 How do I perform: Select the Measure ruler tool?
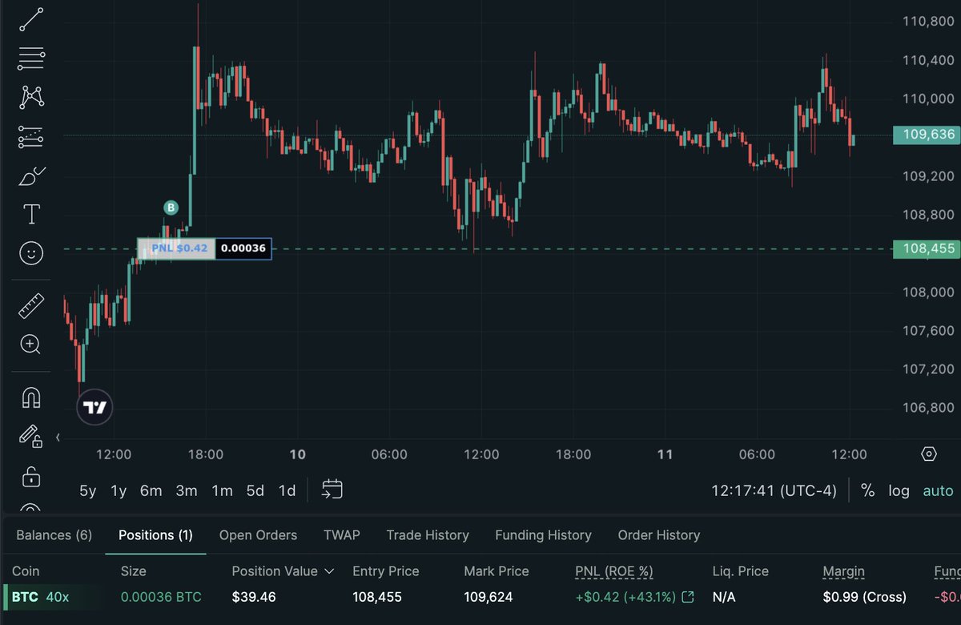point(30,305)
